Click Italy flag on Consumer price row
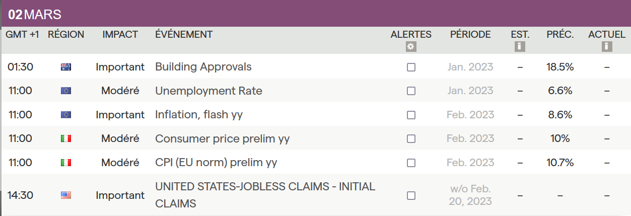631x216 pixels. click(66, 138)
